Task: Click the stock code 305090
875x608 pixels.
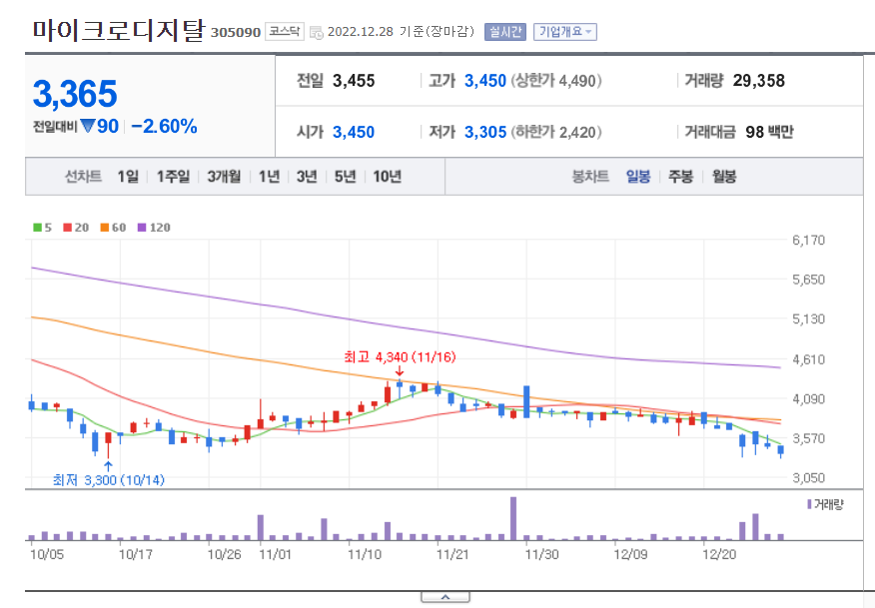Action: tap(236, 32)
